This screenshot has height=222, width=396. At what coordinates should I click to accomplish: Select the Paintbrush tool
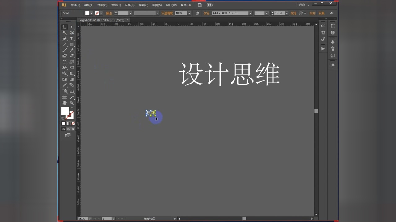tap(65, 50)
